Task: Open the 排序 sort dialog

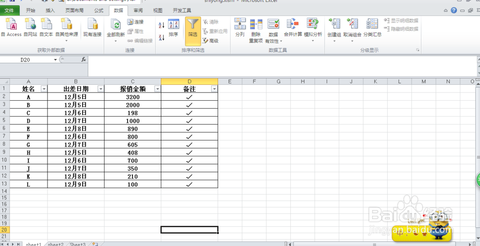Action: [x=173, y=28]
